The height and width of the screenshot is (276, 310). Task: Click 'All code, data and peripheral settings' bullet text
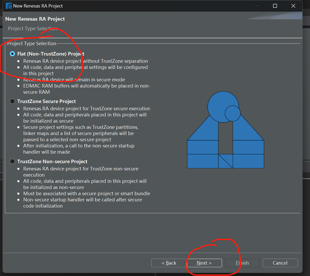tap(85, 70)
